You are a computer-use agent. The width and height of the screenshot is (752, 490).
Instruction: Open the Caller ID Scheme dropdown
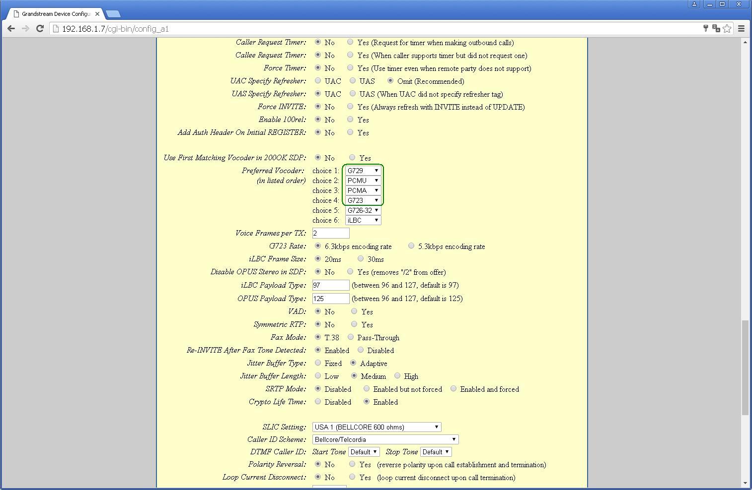[385, 439]
